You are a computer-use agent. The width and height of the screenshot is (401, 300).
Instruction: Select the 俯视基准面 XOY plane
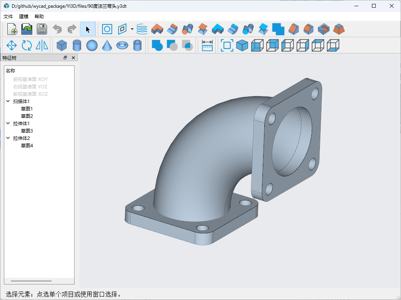click(30, 79)
